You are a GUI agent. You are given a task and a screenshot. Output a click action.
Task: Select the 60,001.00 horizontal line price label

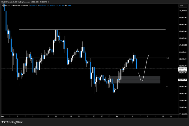183,80
